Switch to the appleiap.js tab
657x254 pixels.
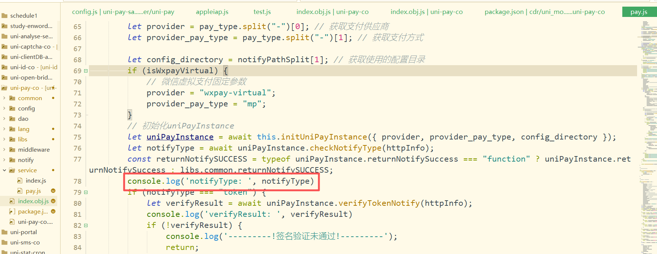click(212, 12)
